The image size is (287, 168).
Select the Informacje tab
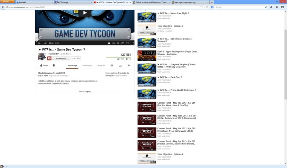pos(72,66)
